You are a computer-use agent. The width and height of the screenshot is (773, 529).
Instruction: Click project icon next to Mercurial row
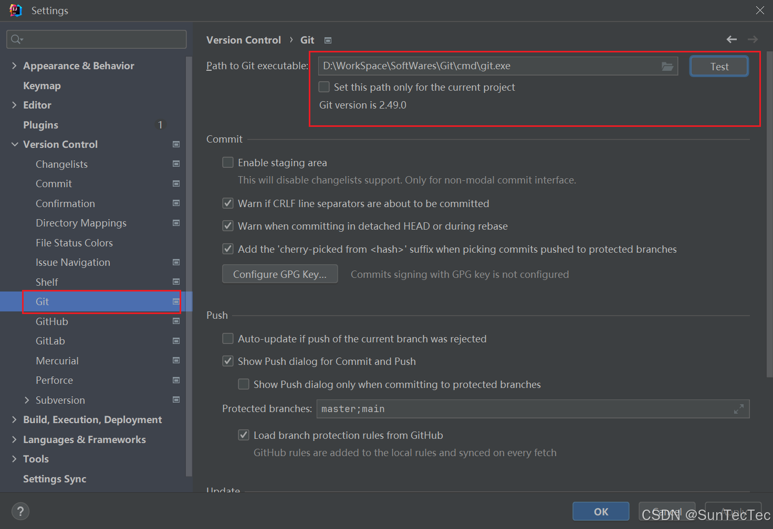pos(176,361)
